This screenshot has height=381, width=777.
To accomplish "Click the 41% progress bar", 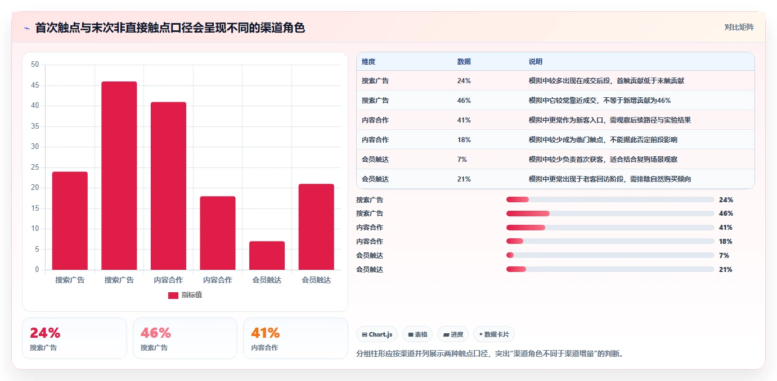I will click(x=610, y=228).
